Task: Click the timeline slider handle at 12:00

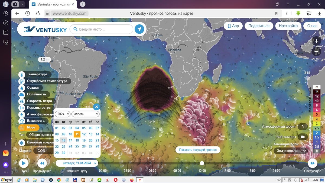Action: tap(202, 163)
